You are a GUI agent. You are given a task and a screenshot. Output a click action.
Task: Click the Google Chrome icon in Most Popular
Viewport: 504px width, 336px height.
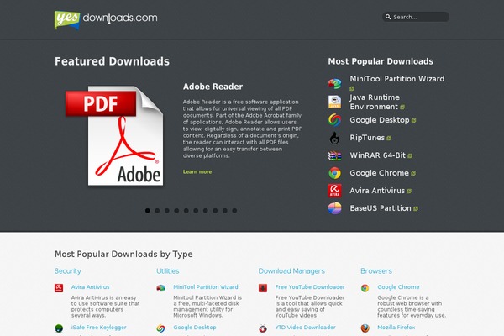click(x=334, y=173)
